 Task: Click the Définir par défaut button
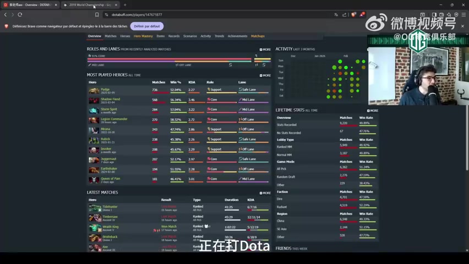coord(147,26)
